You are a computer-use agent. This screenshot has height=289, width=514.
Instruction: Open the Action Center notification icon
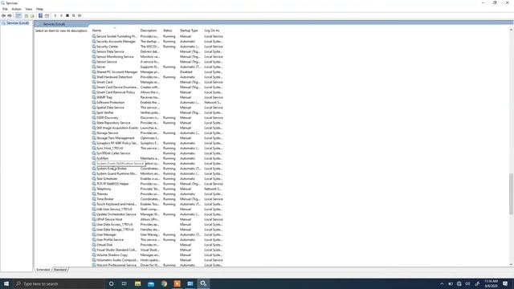(505, 283)
